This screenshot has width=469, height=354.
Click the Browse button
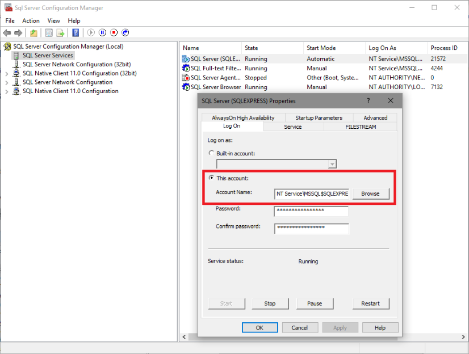pyautogui.click(x=371, y=193)
